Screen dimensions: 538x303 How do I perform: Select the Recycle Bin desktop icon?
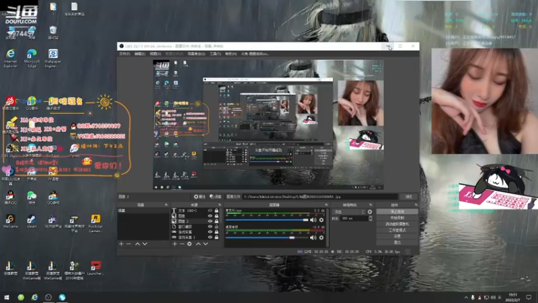point(53,32)
